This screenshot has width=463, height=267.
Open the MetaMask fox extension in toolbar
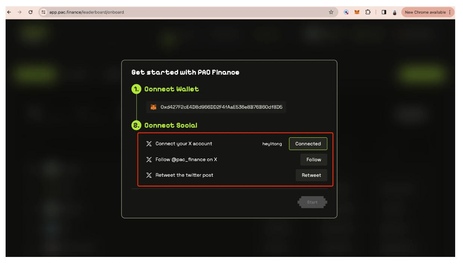[x=357, y=12]
